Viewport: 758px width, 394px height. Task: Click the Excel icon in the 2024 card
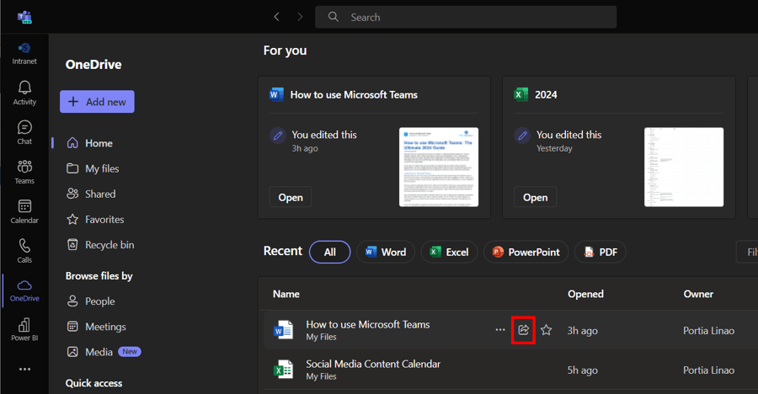pyautogui.click(x=521, y=94)
